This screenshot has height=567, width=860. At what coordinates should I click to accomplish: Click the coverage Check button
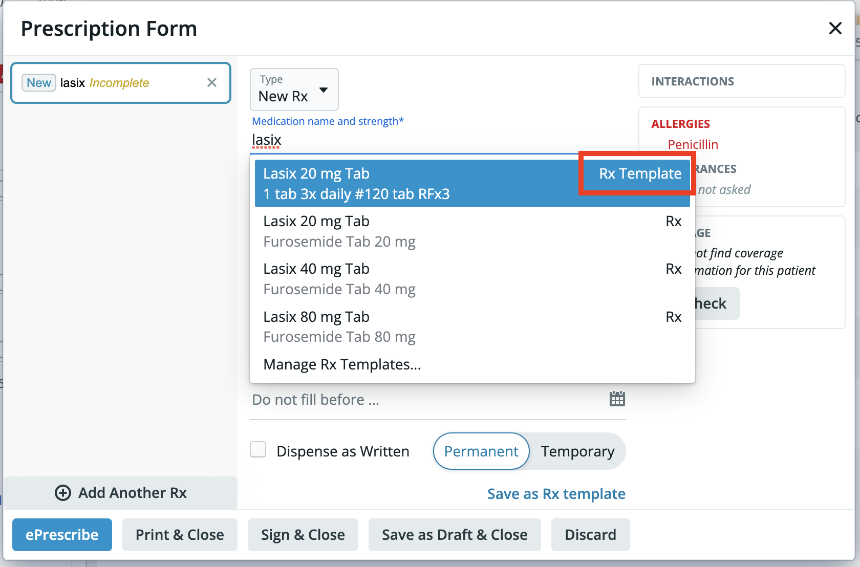(715, 303)
